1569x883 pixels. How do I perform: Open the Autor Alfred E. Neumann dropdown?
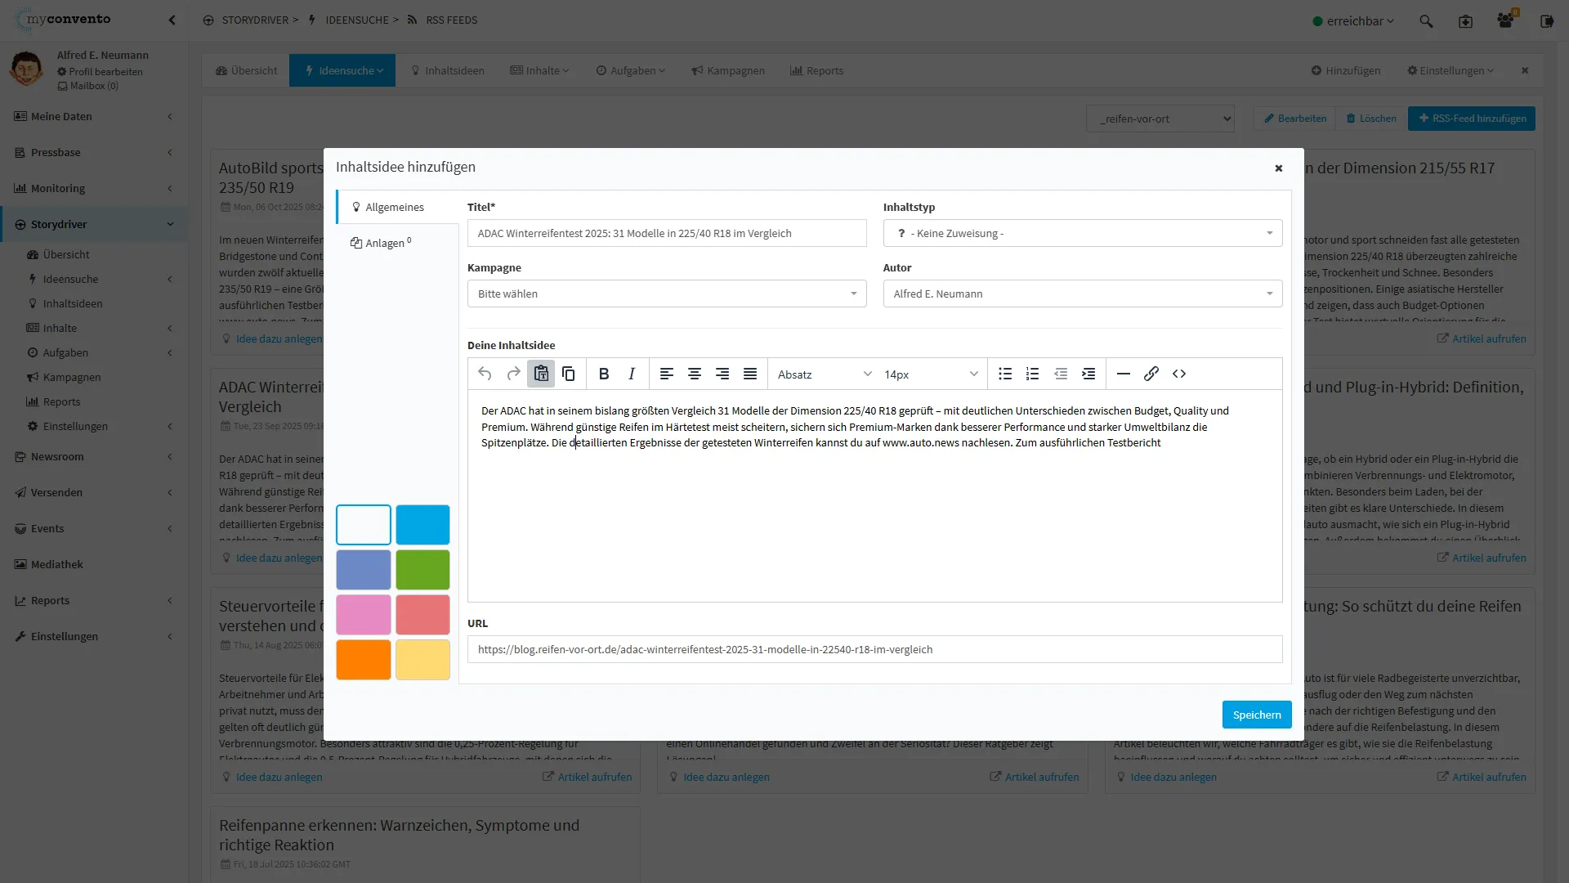point(1082,294)
